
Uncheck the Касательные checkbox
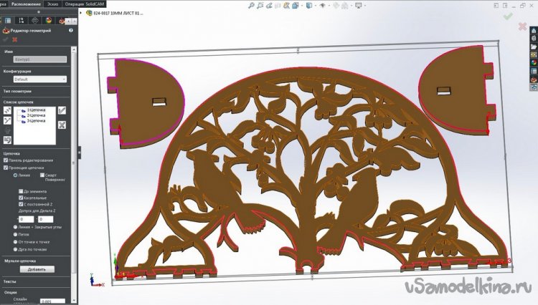(22, 198)
